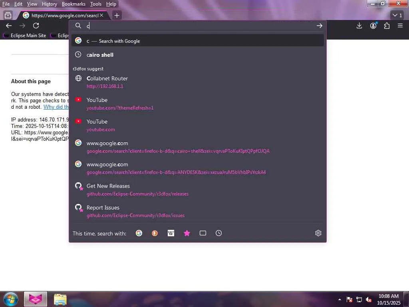Viewport: 409px width, 307px height.
Task: Open the File menu
Action: click(x=6, y=4)
